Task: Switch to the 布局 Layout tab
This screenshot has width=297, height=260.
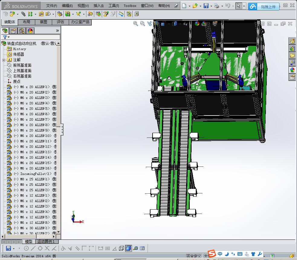Action: [27, 22]
